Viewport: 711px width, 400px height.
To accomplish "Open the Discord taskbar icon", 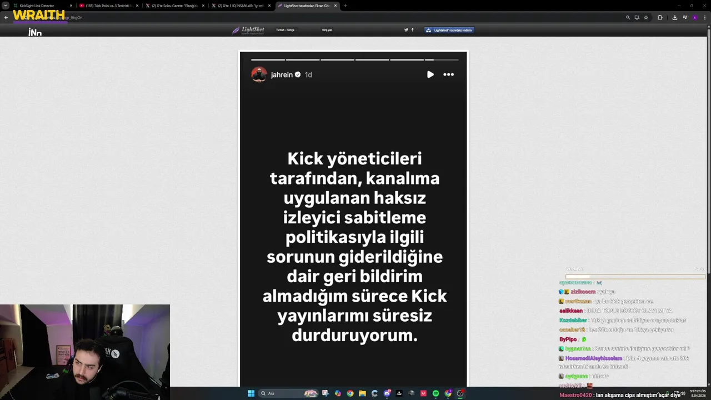I will coord(387,393).
